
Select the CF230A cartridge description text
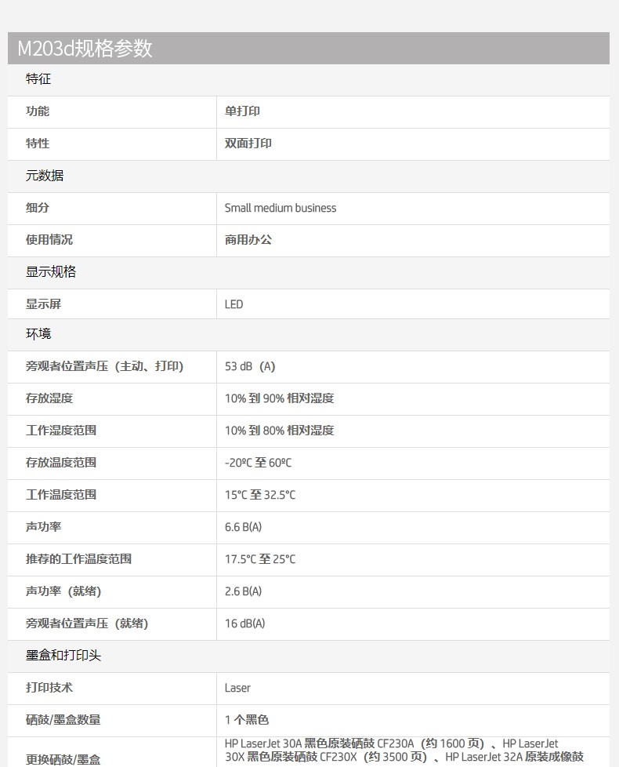(404, 751)
